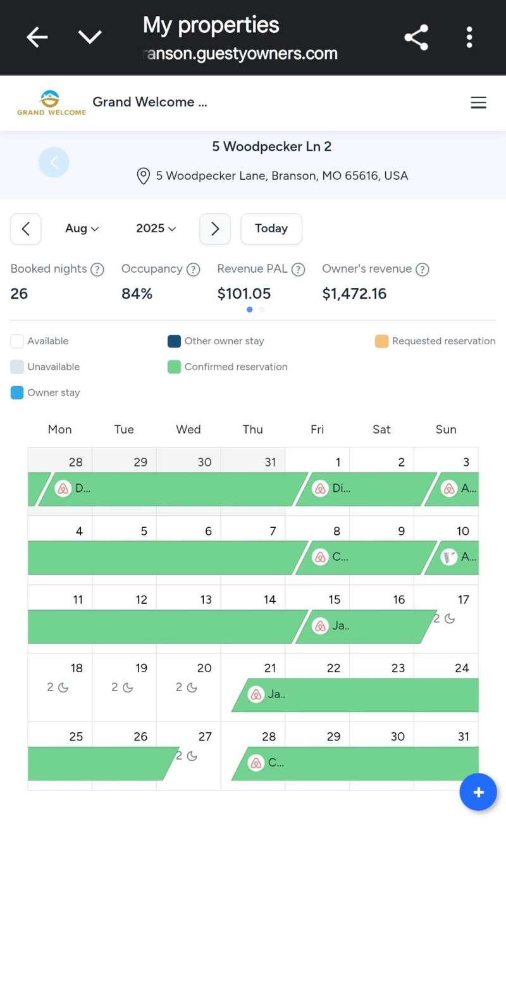
Task: Expand the Aug month dropdown
Action: (x=82, y=228)
